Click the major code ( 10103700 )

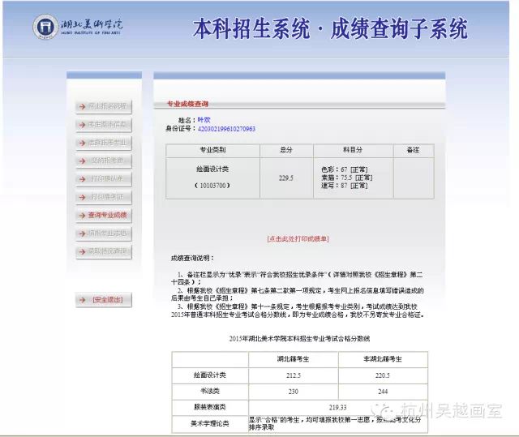pyautogui.click(x=212, y=186)
